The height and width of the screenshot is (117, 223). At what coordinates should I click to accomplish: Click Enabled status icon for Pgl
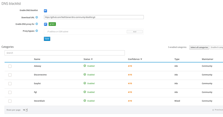coord(85,92)
